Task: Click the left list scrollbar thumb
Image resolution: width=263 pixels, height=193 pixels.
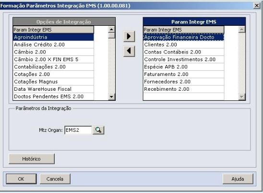Action: [x=111, y=35]
